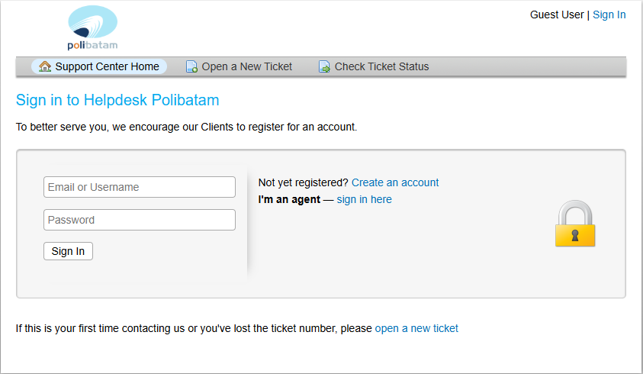This screenshot has height=374, width=643.
Task: Click the new ticket document icon
Action: pyautogui.click(x=191, y=67)
